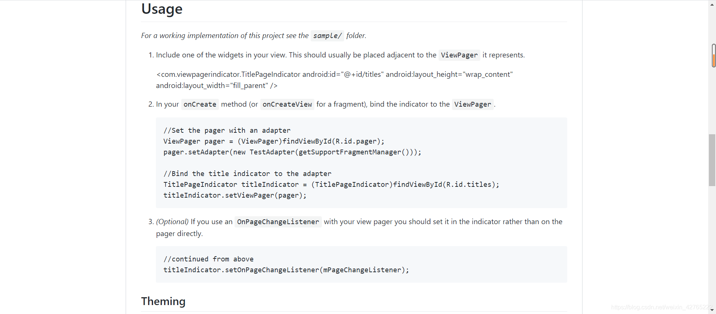Click the onCreate inline code
The image size is (716, 314).
tap(200, 104)
